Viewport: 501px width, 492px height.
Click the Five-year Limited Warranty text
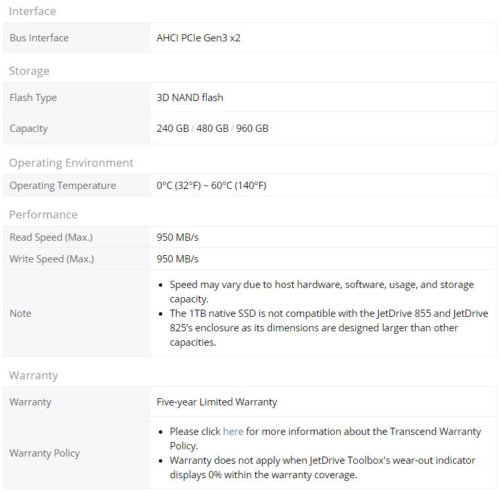(217, 402)
